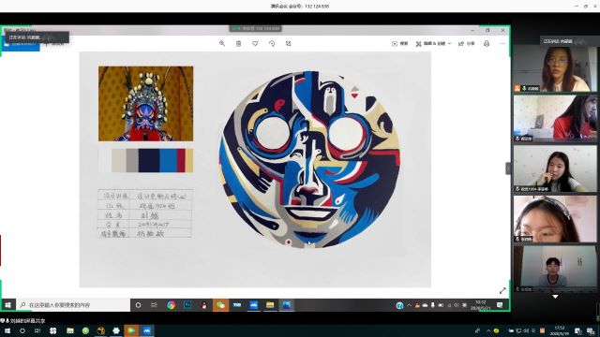Open Task View in the shared taskbar
This screenshot has width=600, height=337.
[x=154, y=305]
